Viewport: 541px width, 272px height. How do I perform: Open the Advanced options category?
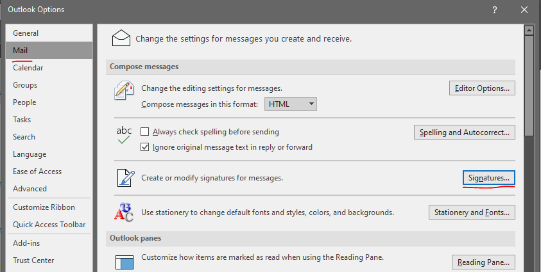(30, 189)
